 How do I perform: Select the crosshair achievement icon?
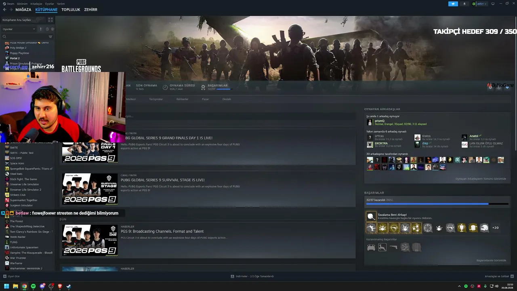point(428,228)
